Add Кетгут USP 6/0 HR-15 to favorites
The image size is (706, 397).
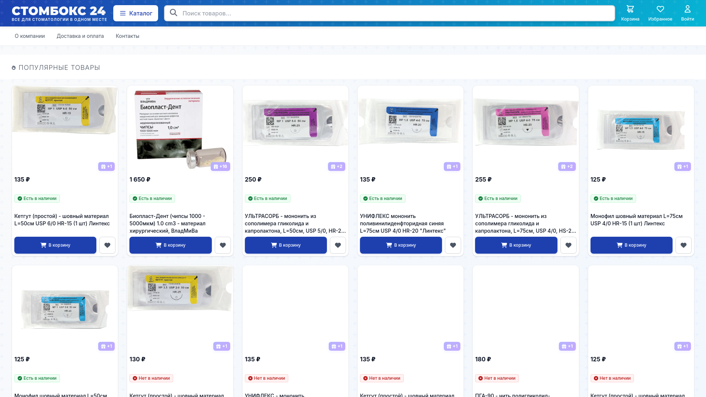[107, 245]
